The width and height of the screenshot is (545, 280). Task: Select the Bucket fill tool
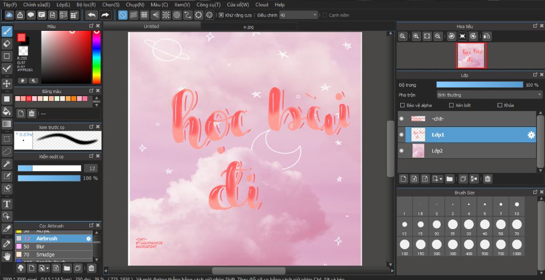tap(6, 111)
